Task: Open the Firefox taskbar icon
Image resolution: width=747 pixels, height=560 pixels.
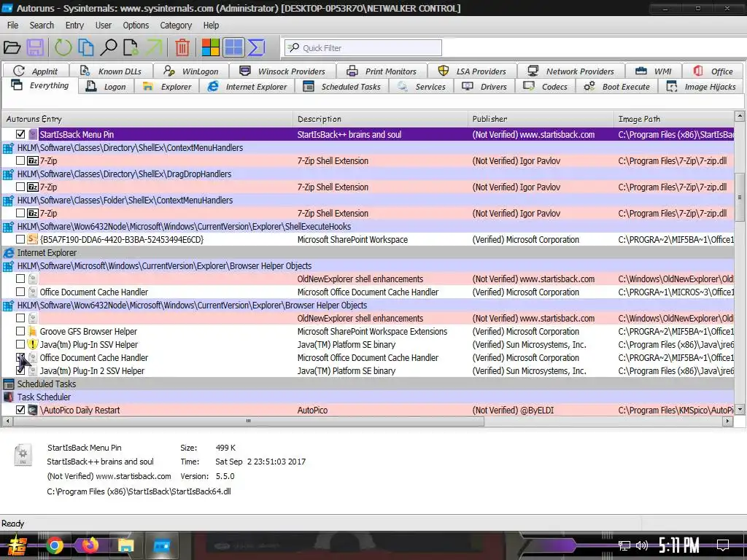Action: 90,545
